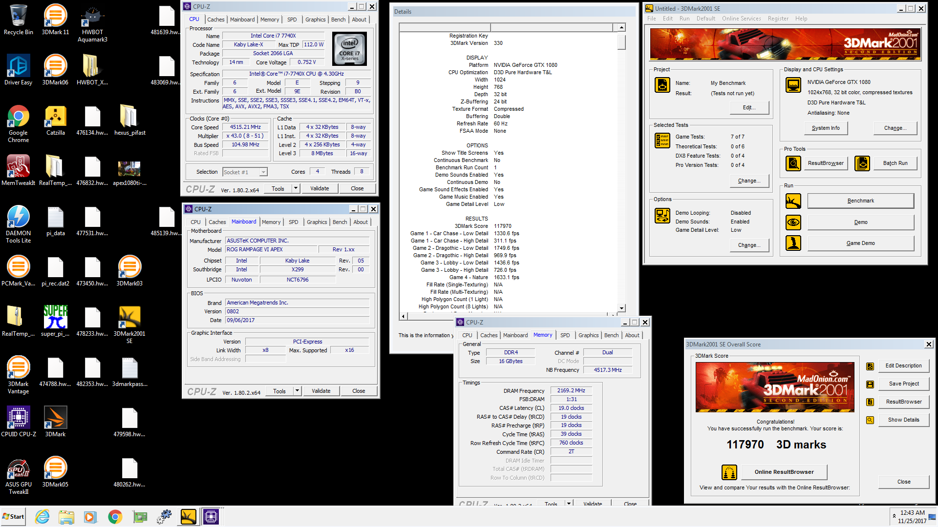This screenshot has height=527, width=938.
Task: Click the Details horizontal scrollbar left arrow
Action: coord(403,316)
